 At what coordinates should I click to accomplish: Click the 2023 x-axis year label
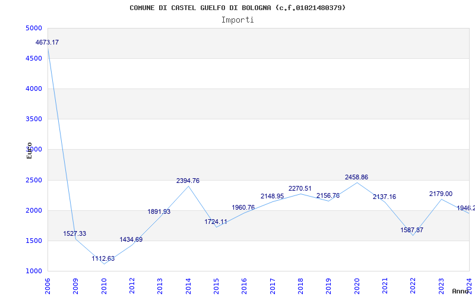click(441, 286)
